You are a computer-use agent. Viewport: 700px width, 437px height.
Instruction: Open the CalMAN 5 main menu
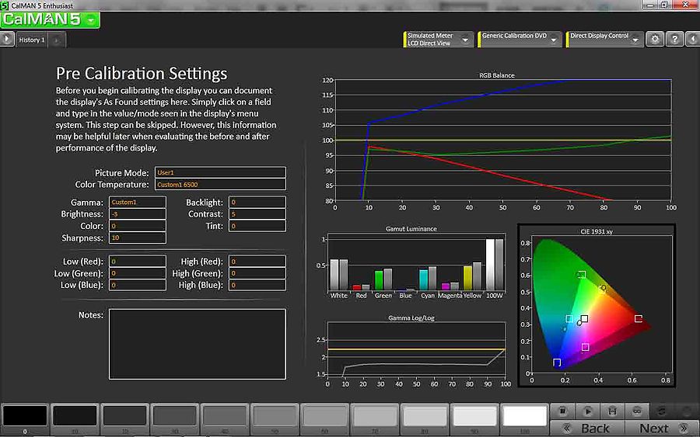tap(50, 19)
